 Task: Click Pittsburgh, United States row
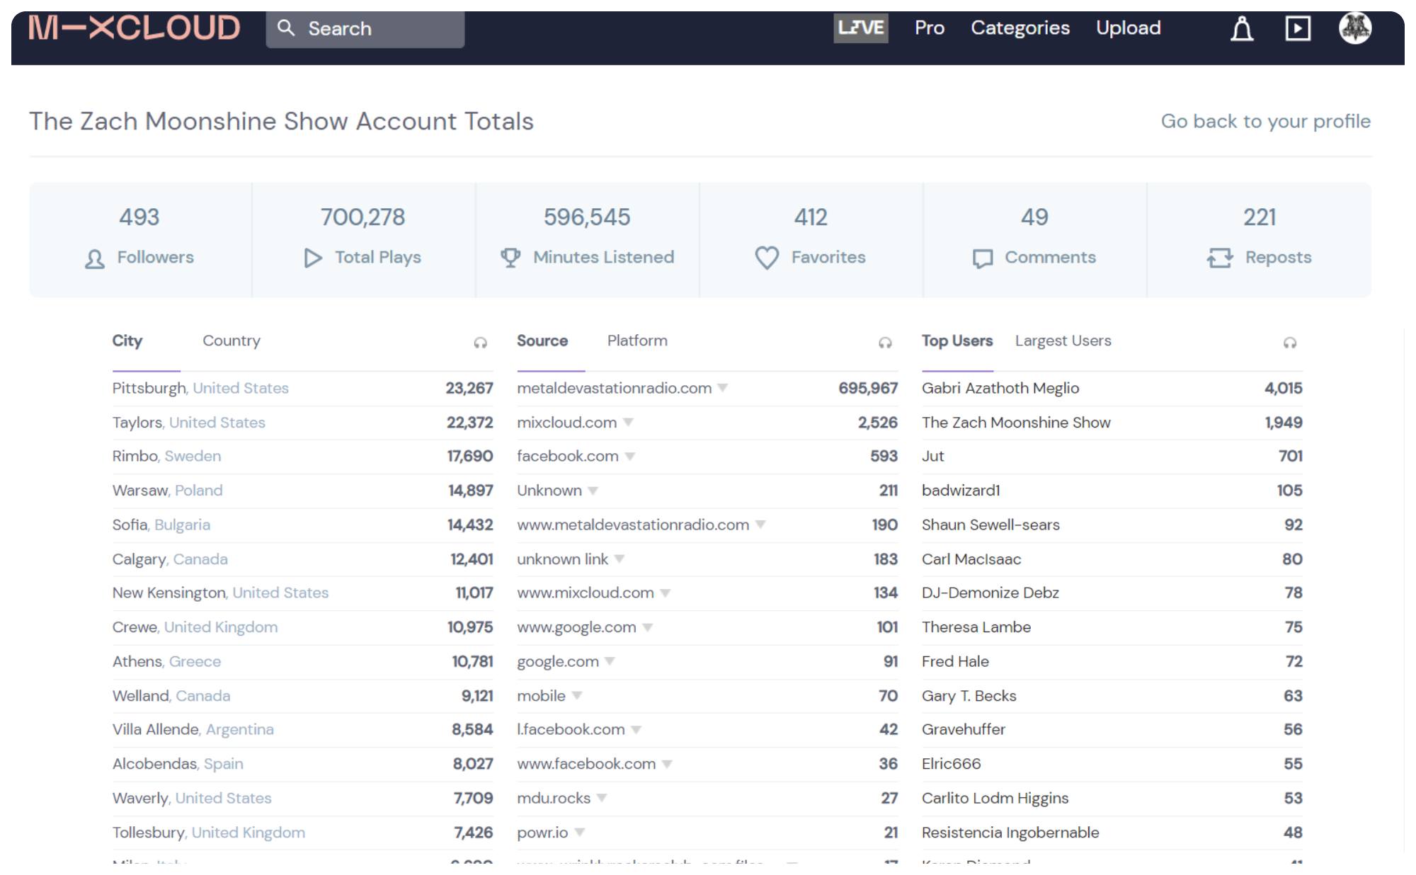click(x=302, y=388)
